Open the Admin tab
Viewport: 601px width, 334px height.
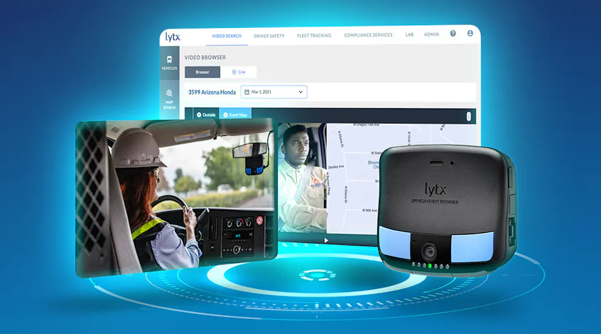click(x=431, y=34)
